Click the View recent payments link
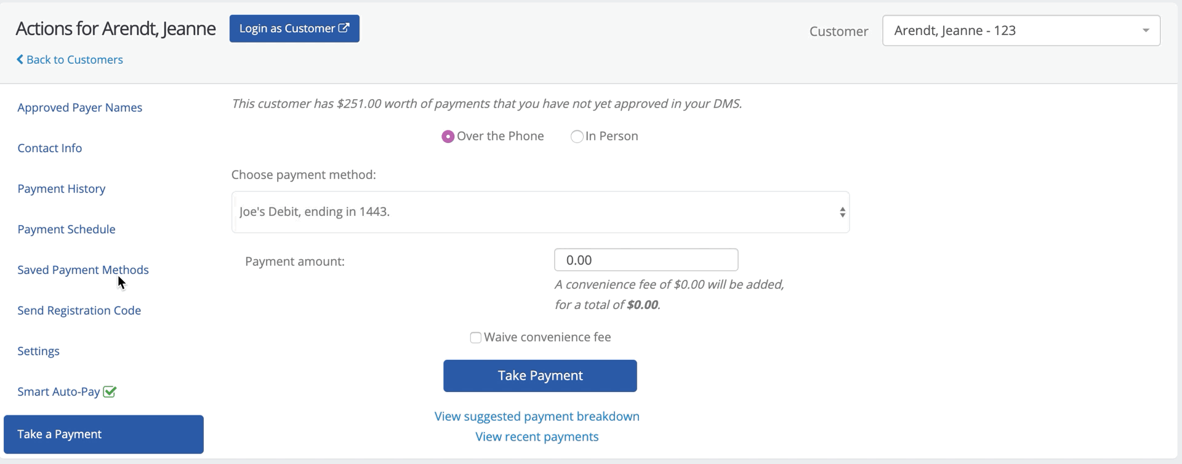The image size is (1182, 464). click(x=536, y=437)
